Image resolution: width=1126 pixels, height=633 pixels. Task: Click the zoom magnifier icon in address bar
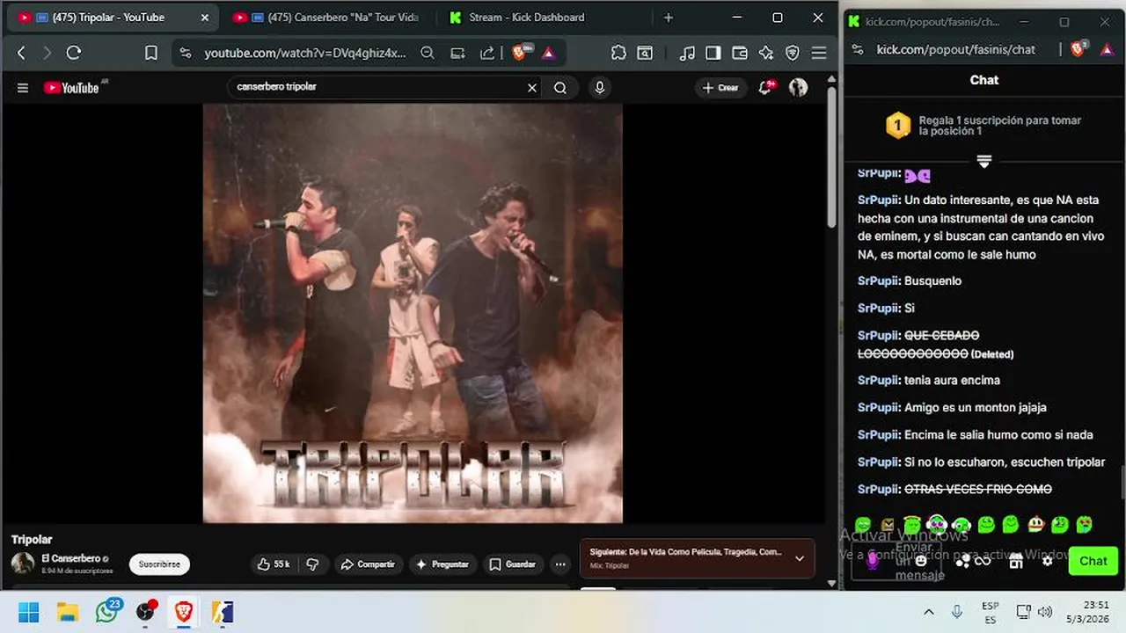click(428, 53)
